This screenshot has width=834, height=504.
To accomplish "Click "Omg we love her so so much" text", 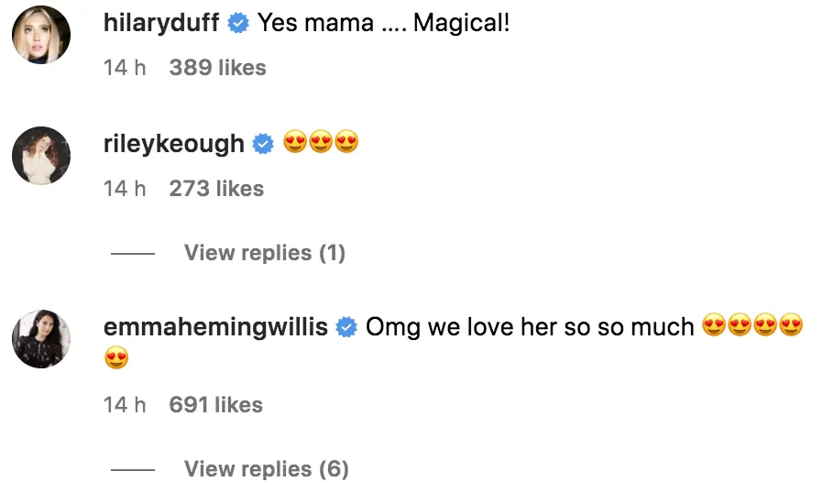I will point(530,327).
